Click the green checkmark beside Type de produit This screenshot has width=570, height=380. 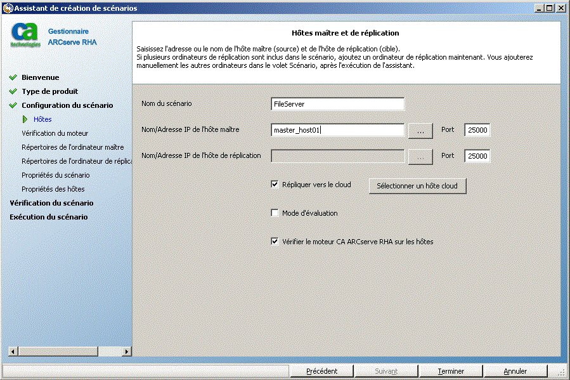click(14, 91)
